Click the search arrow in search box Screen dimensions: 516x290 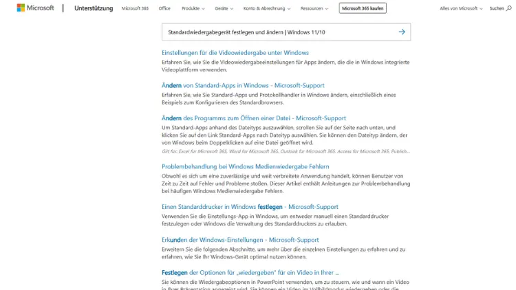[402, 32]
